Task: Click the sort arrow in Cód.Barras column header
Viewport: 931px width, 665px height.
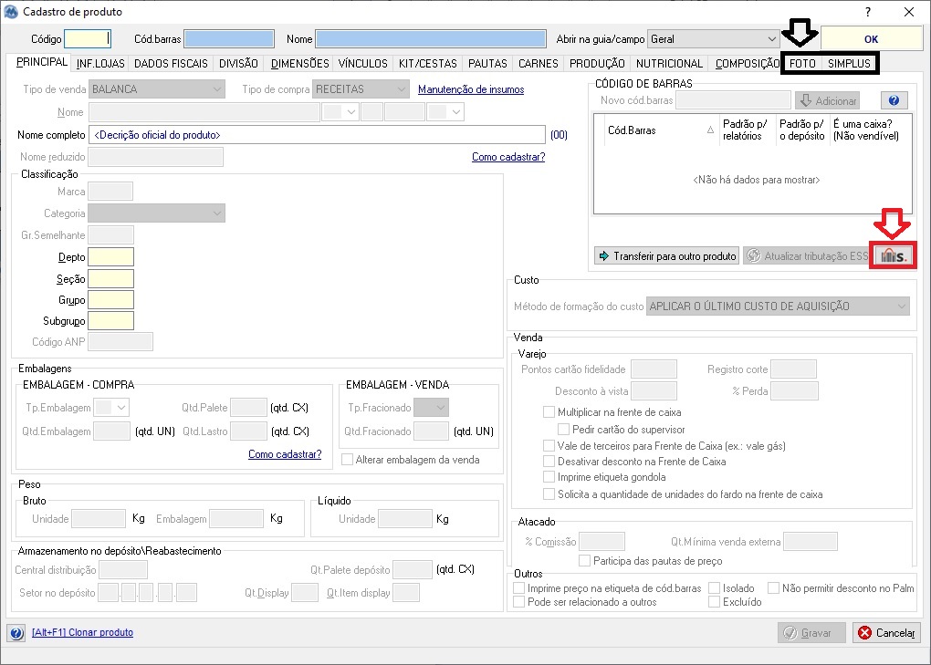Action: click(710, 130)
